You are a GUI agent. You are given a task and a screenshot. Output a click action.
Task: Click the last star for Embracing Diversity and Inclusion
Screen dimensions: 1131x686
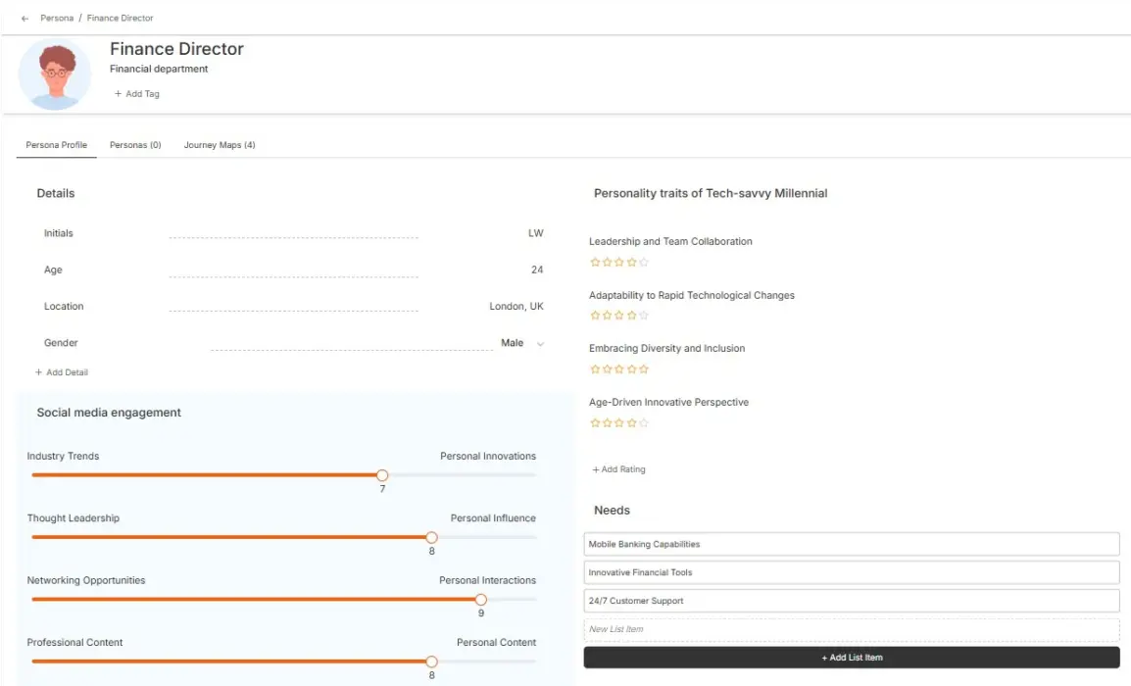[645, 368]
